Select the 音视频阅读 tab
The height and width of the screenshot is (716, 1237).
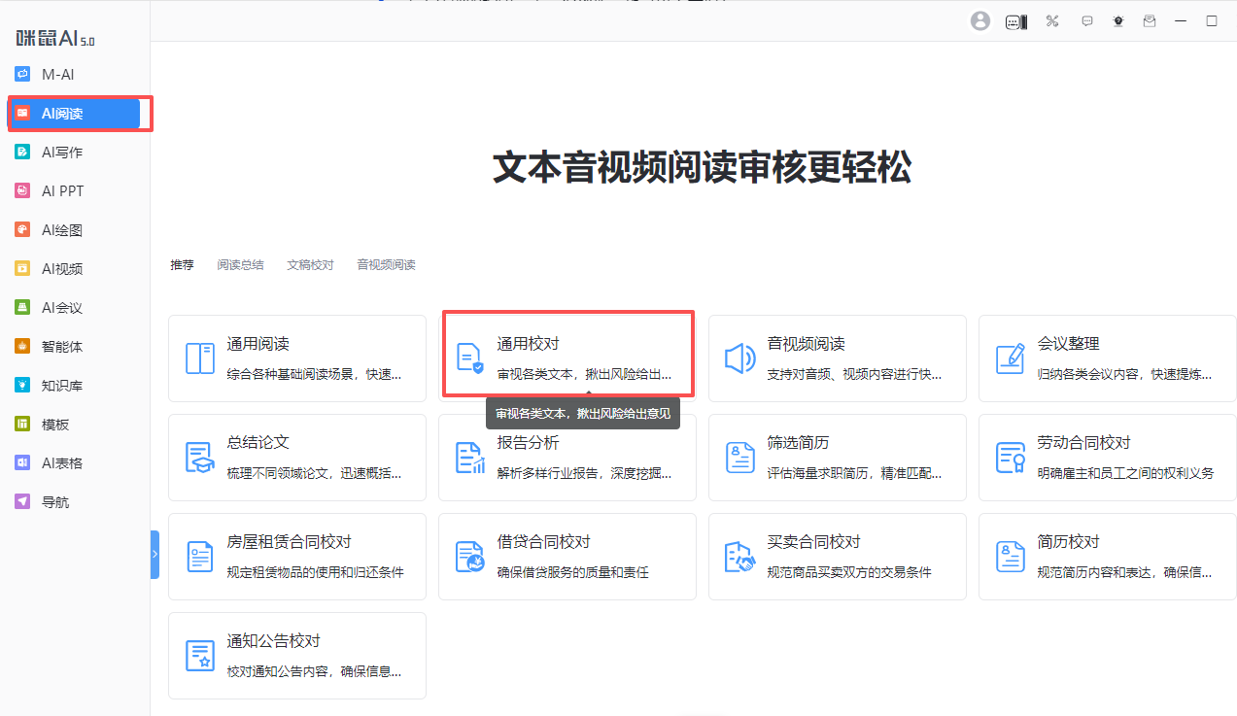click(386, 264)
